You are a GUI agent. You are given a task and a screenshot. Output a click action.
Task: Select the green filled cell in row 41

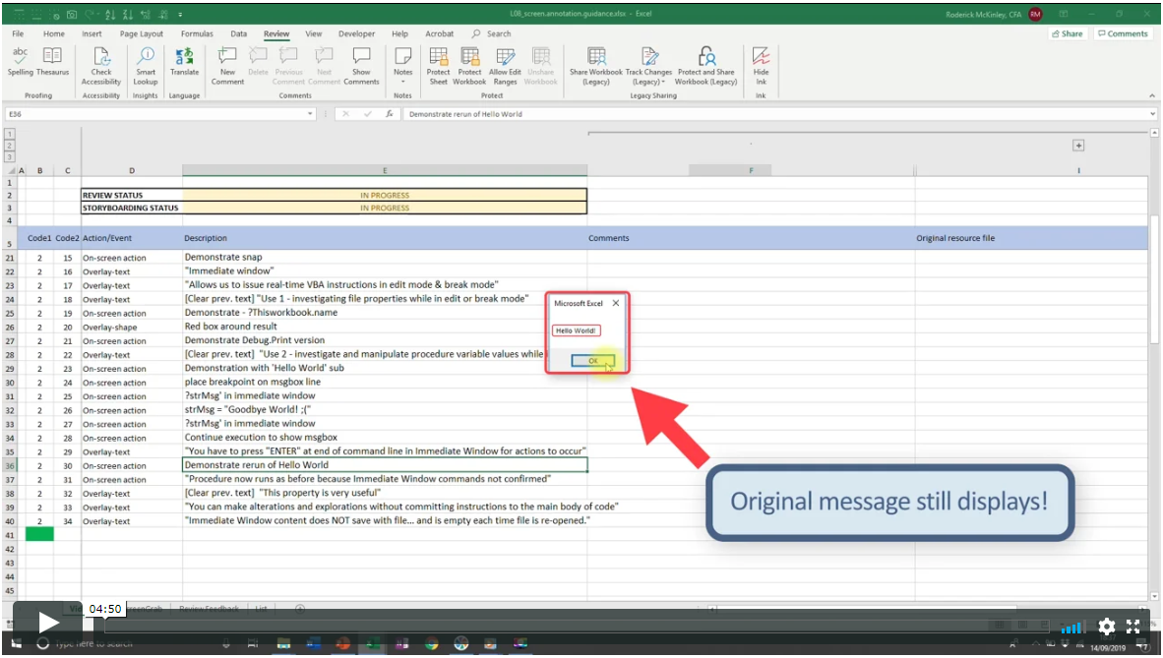point(39,534)
